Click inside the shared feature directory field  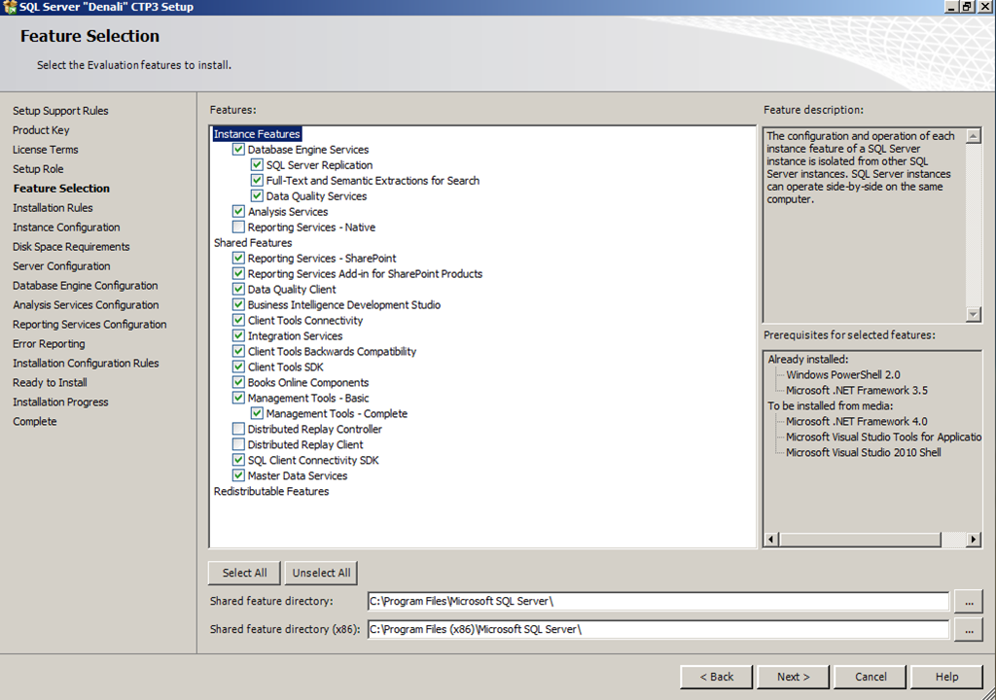pos(658,601)
